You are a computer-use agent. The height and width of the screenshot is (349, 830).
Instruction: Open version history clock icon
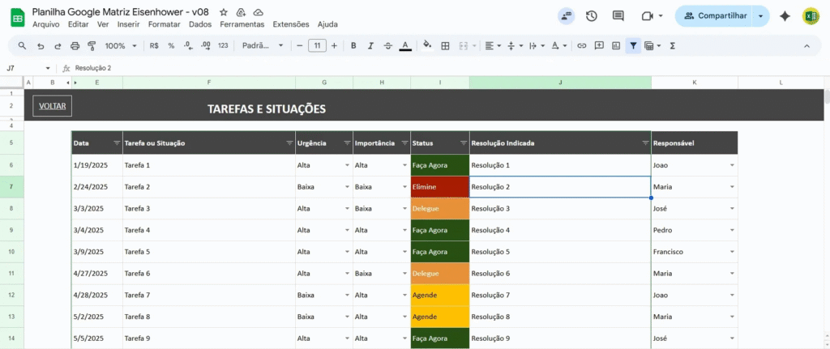point(592,15)
